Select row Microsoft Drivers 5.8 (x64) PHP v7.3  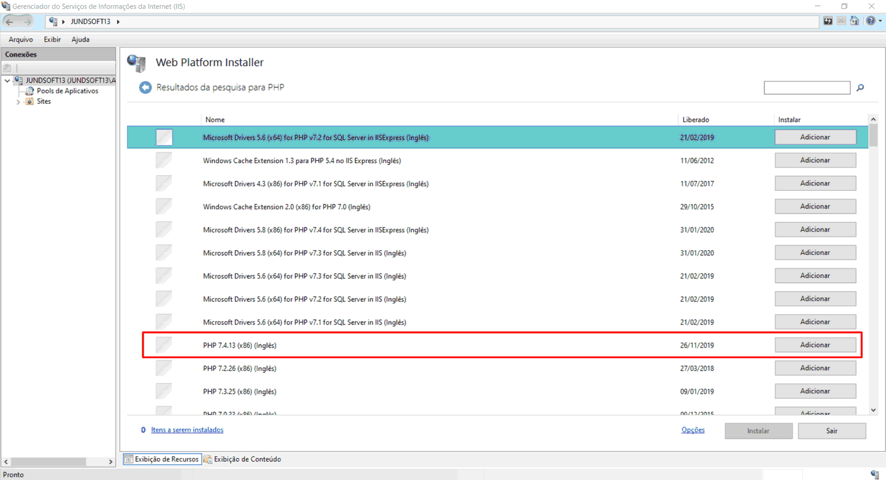tap(497, 253)
